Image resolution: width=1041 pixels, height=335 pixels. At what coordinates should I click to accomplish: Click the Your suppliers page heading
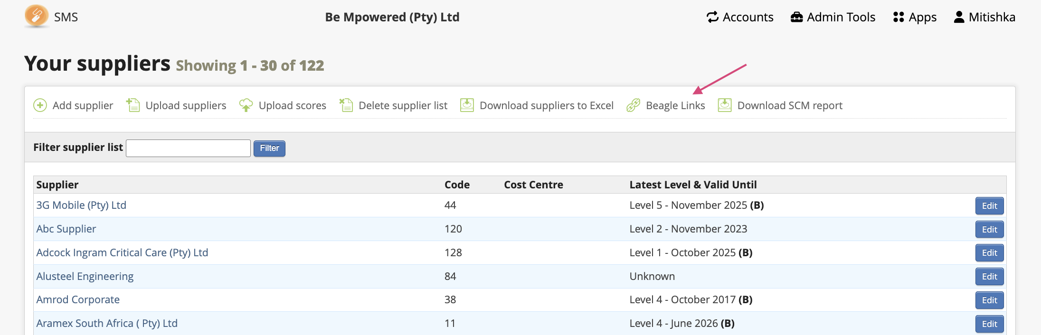click(97, 63)
